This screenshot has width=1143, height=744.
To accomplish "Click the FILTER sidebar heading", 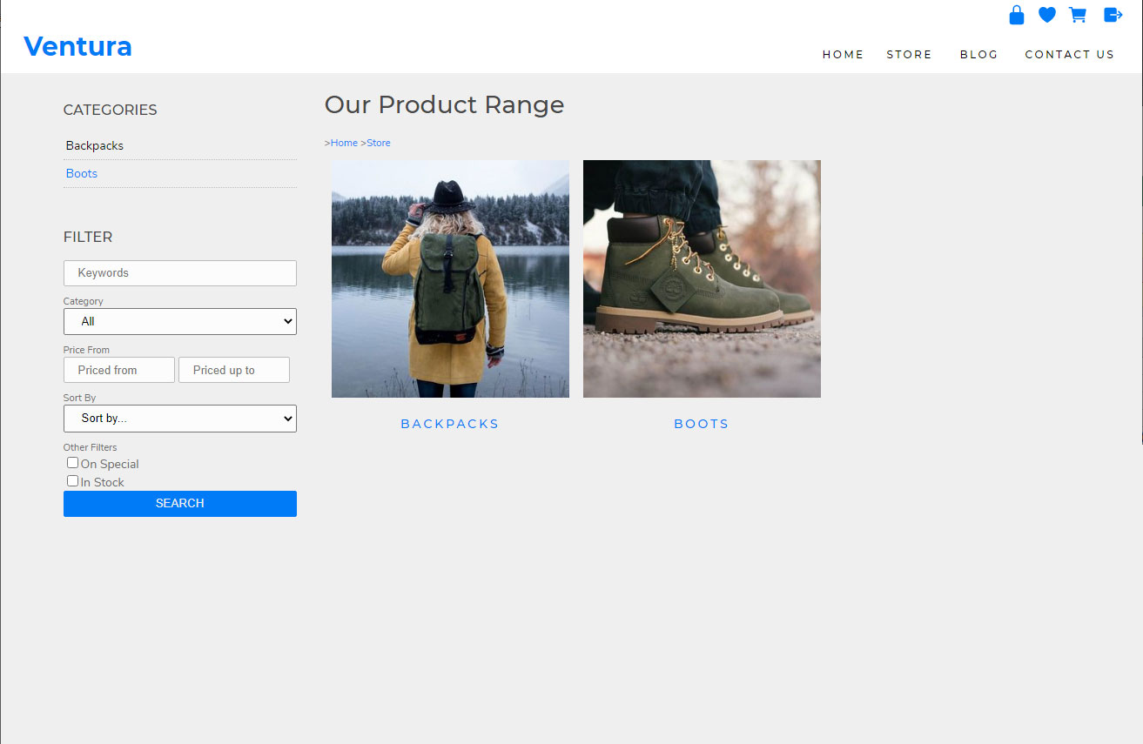I will point(88,237).
